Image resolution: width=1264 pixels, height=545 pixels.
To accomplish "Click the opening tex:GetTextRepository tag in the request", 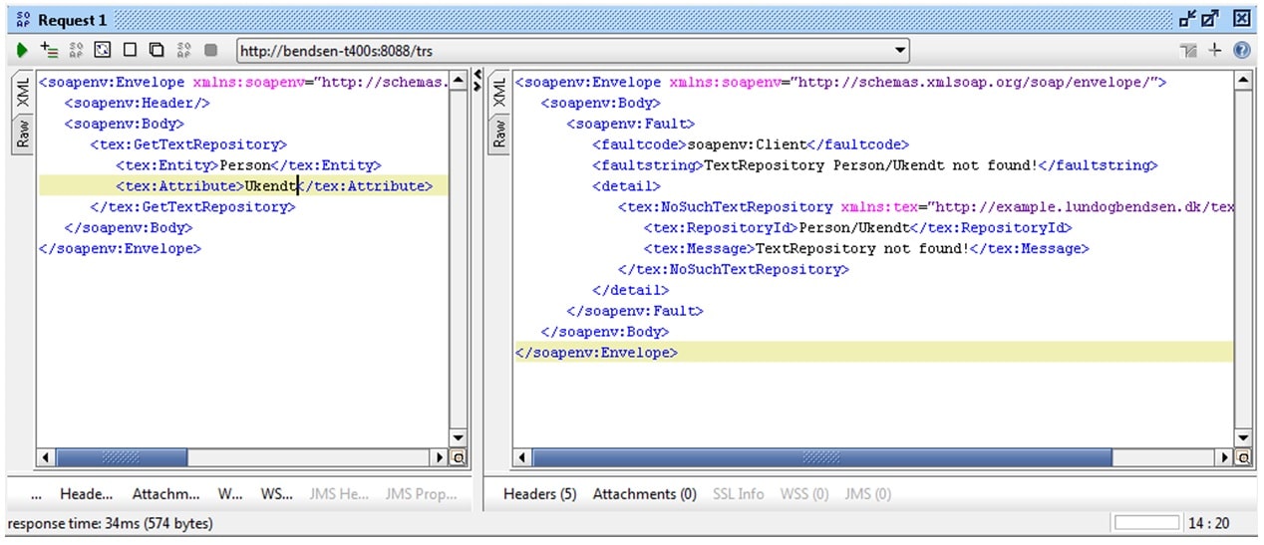I will pos(188,144).
